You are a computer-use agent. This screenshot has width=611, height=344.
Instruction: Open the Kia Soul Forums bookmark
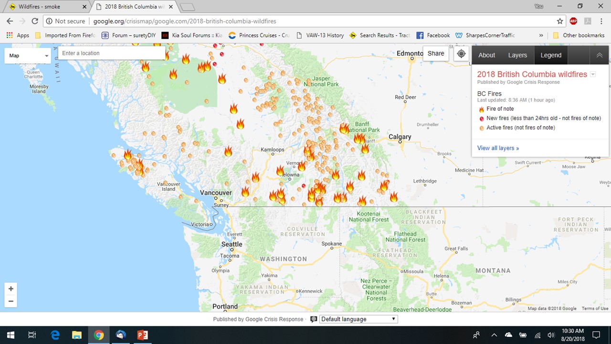(192, 35)
